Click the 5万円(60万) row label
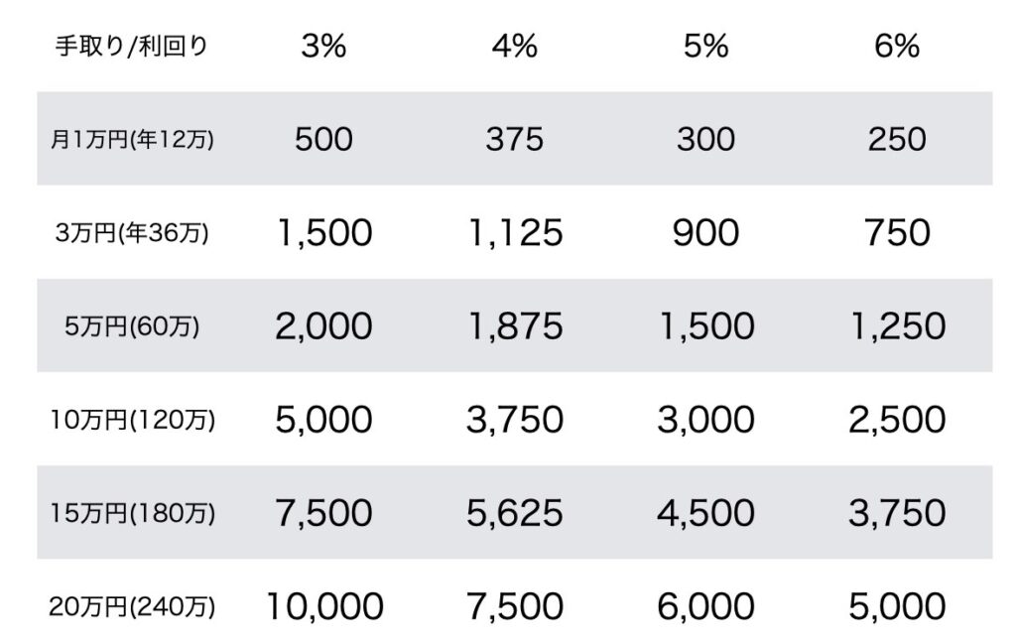Screen dimensions: 1016x644 pyautogui.click(x=132, y=325)
